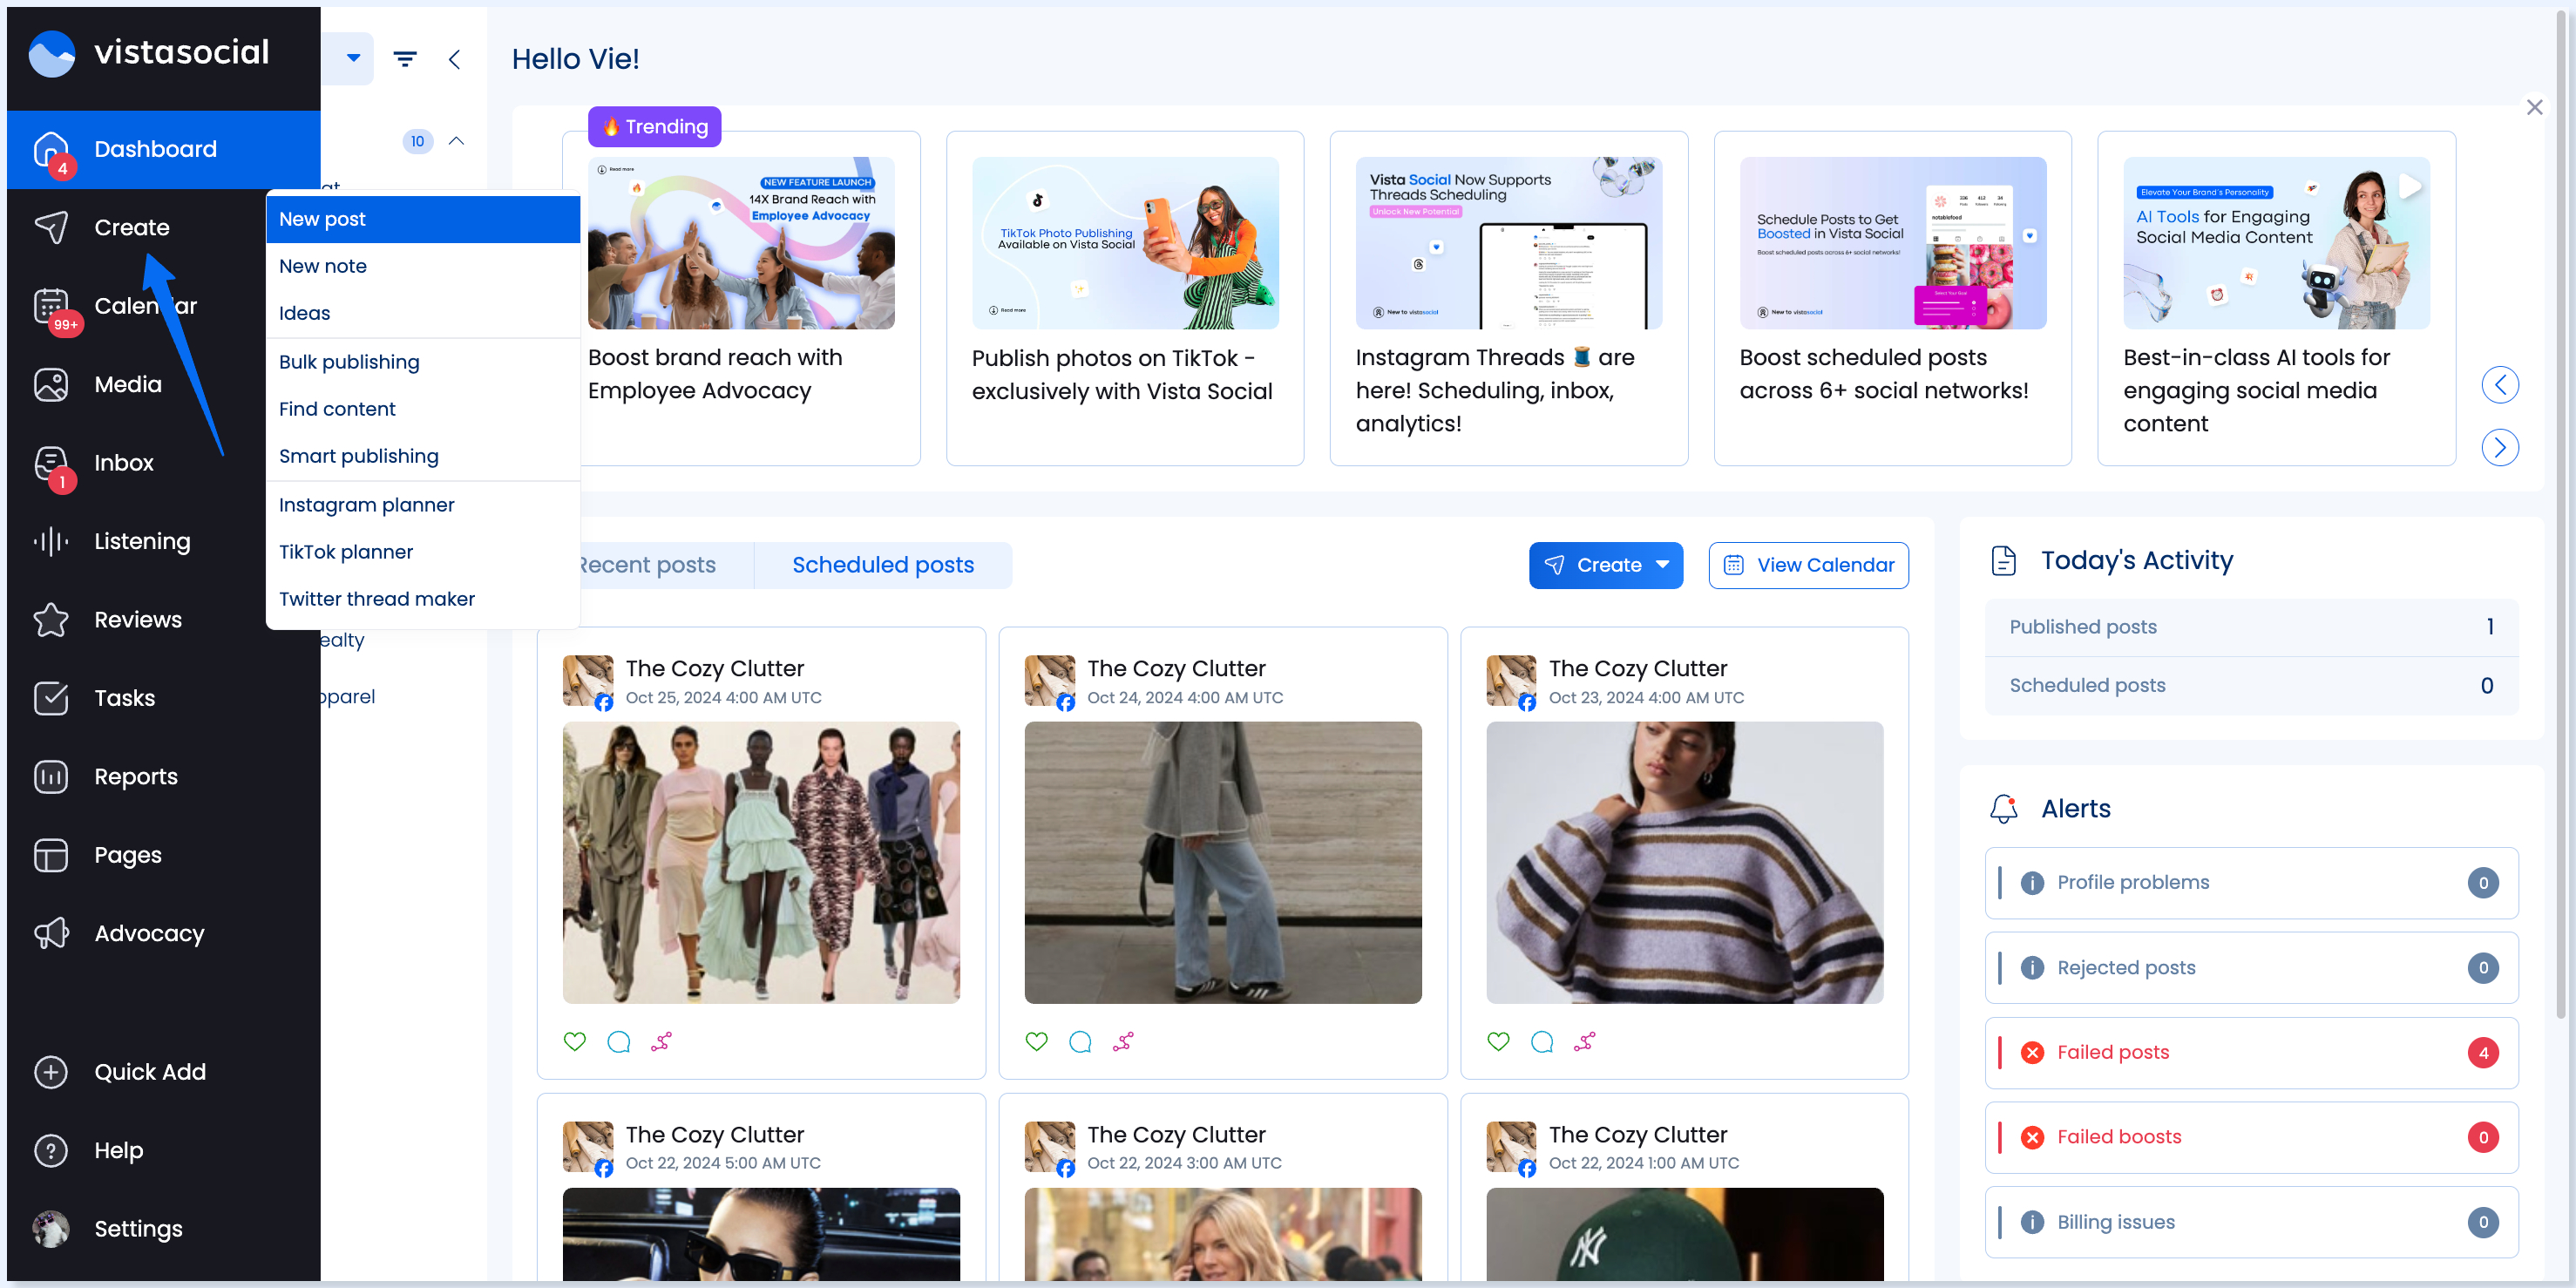The width and height of the screenshot is (2576, 1288).
Task: Click share icon on Oct 25 post
Action: click(x=662, y=1041)
